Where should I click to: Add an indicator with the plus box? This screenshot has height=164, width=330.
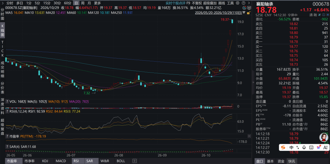pos(135,161)
